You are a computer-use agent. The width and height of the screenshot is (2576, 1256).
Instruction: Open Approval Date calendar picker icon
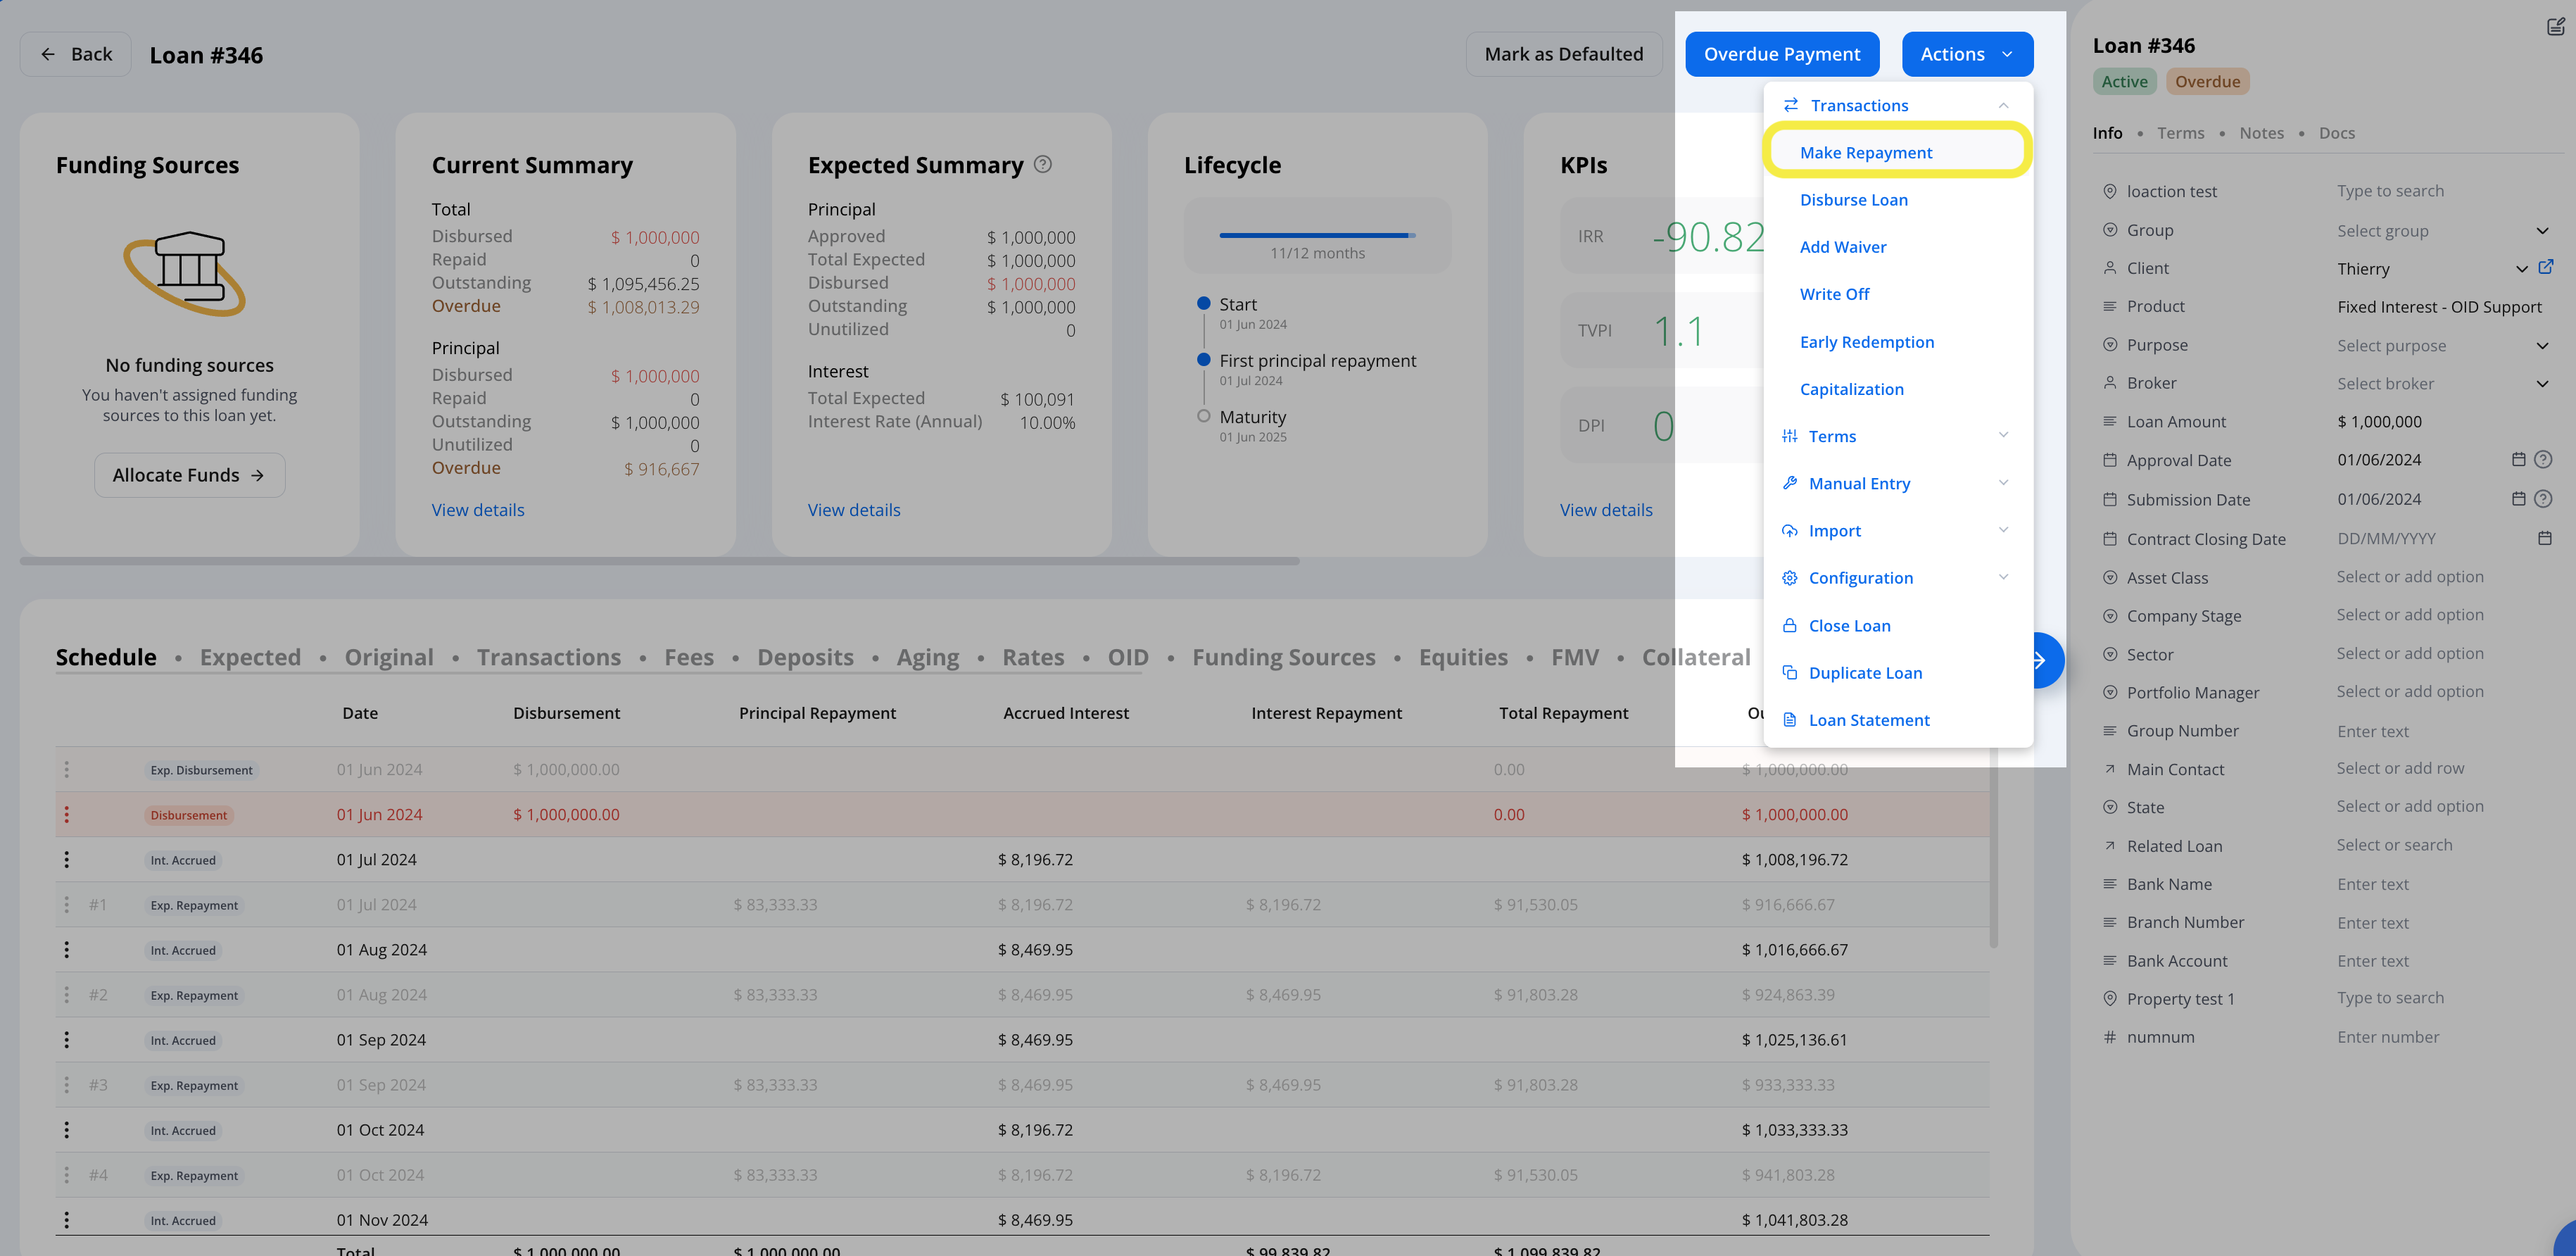[2518, 460]
